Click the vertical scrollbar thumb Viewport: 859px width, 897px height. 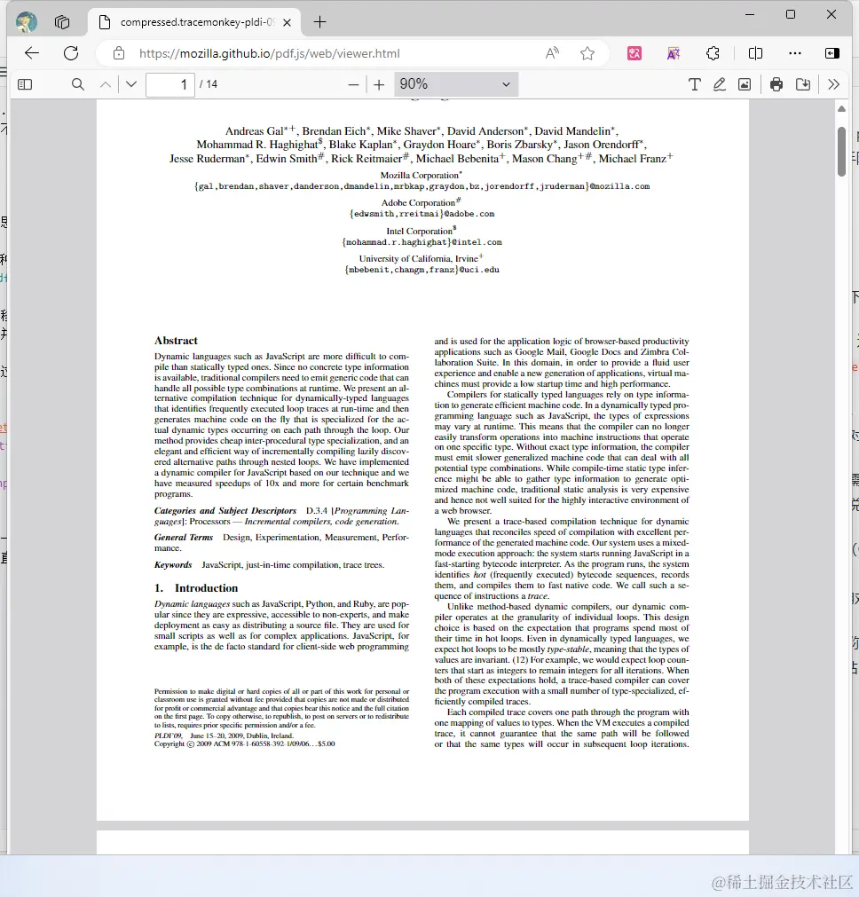tap(841, 151)
